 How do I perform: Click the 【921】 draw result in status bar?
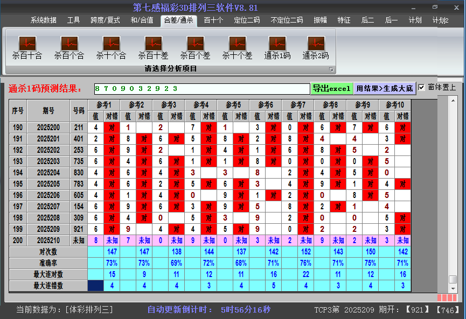click(418, 310)
